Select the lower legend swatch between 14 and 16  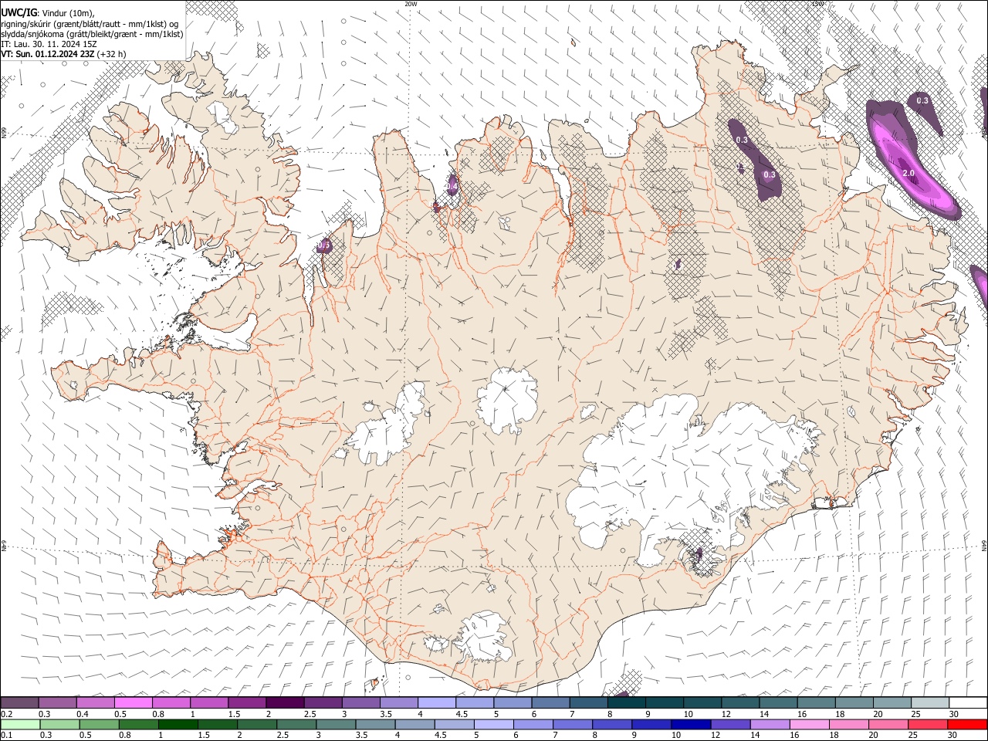769,724
